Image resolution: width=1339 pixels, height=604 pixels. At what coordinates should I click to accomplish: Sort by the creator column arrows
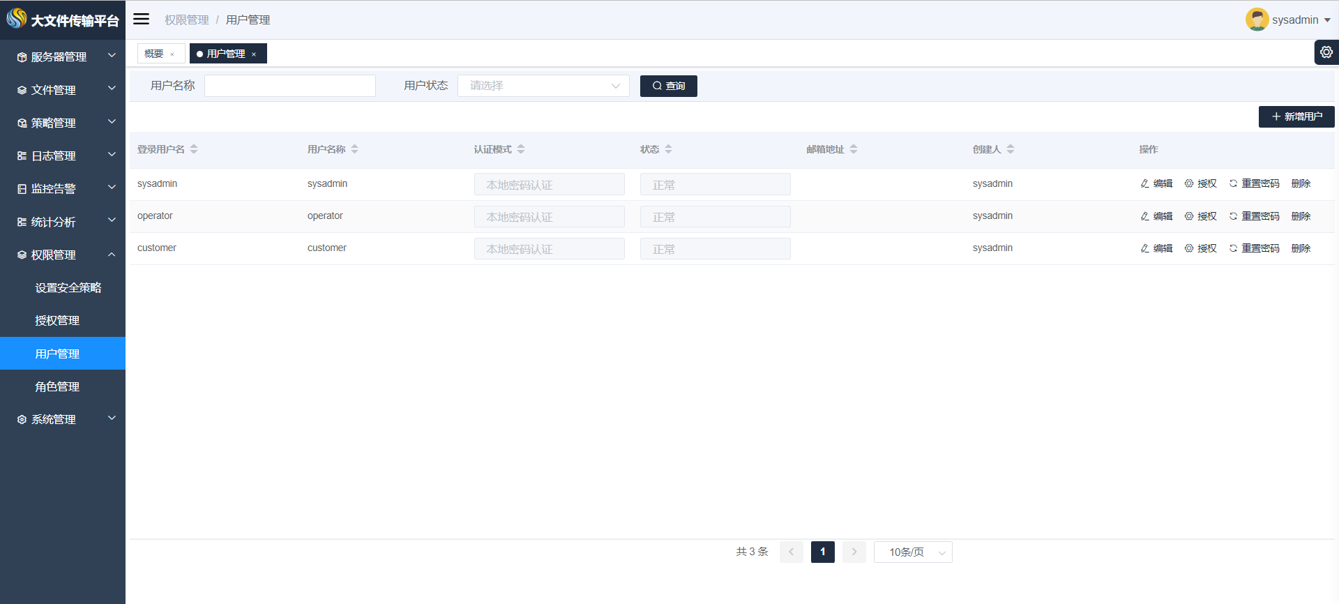[x=1011, y=149]
